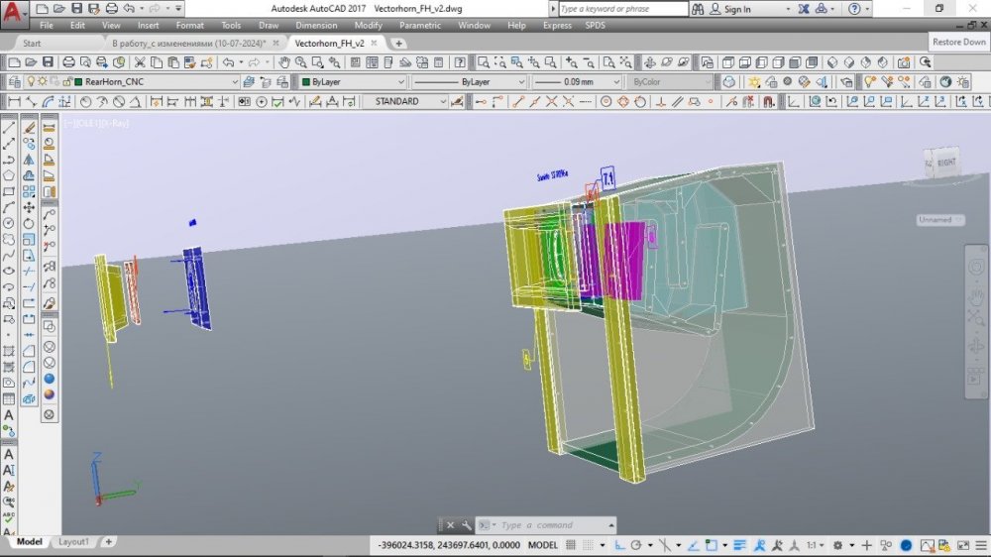Image resolution: width=991 pixels, height=557 pixels.
Task: Open the RearHorn_CNC layer dropdown
Action: click(x=235, y=82)
